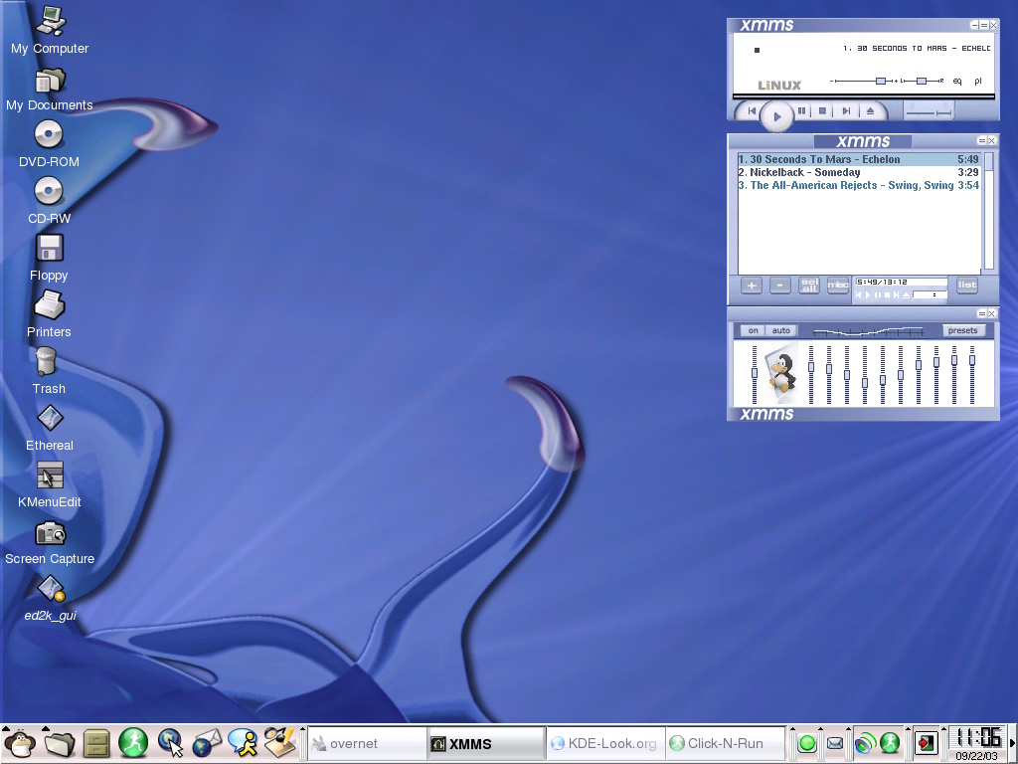Open the file cabinet panel icon

(96, 743)
